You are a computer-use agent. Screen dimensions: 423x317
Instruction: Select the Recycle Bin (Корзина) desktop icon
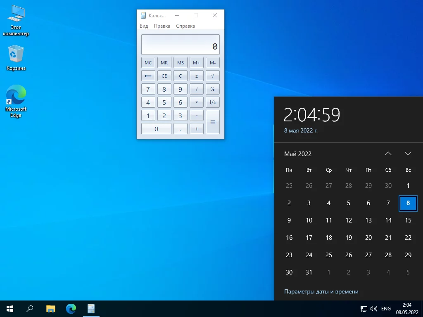click(x=16, y=58)
